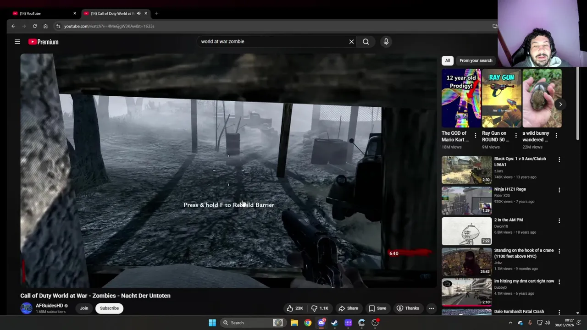Close the Call of Duty browser tab
The width and height of the screenshot is (587, 330).
[146, 13]
